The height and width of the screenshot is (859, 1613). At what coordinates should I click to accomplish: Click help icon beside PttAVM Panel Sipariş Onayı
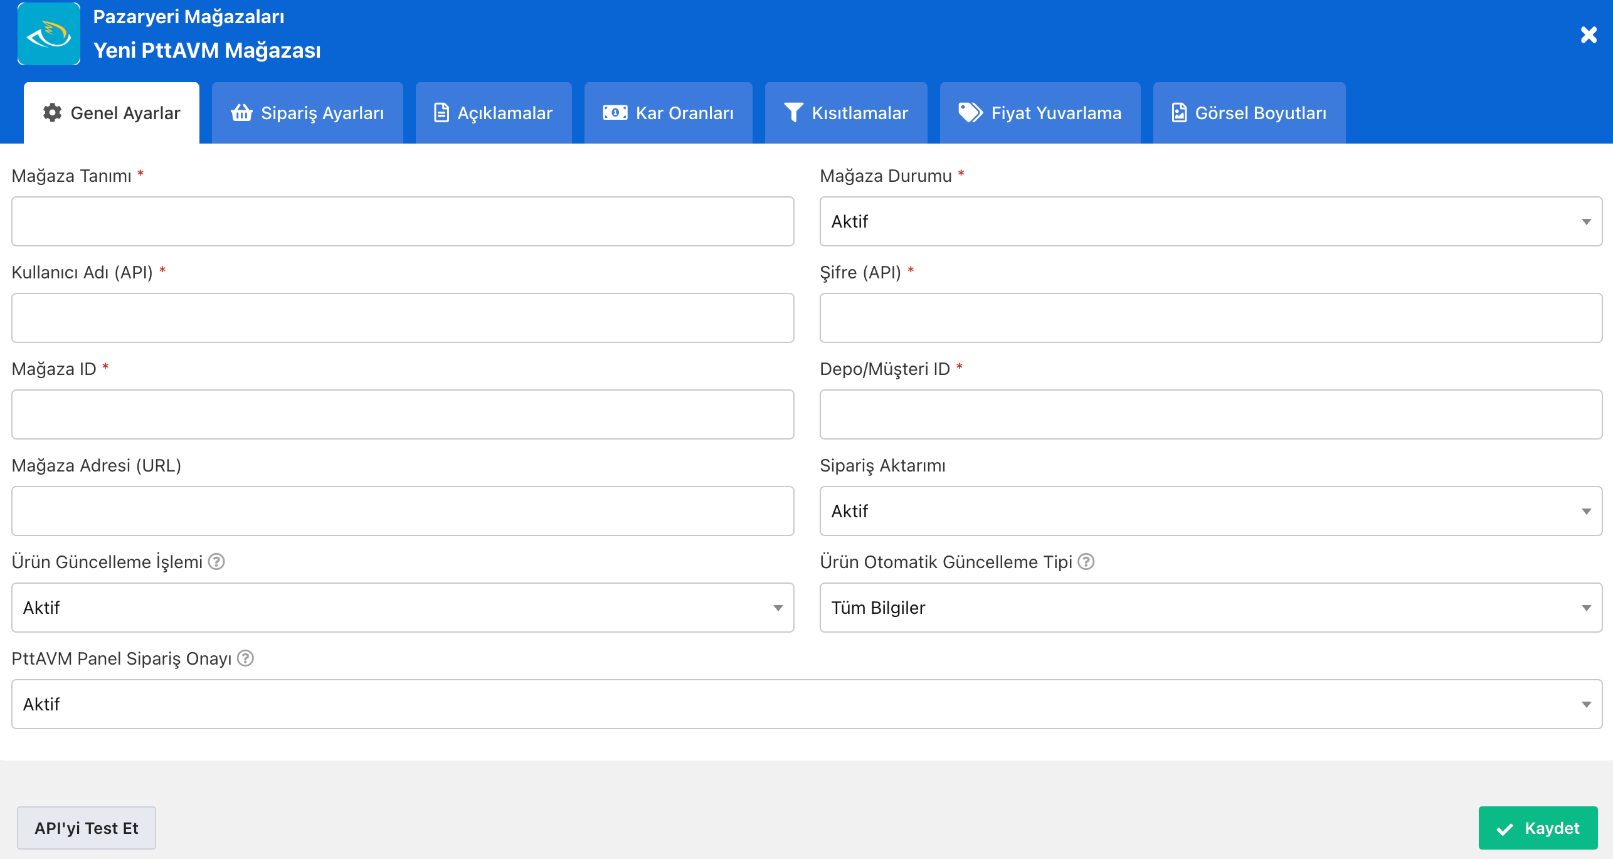245,658
